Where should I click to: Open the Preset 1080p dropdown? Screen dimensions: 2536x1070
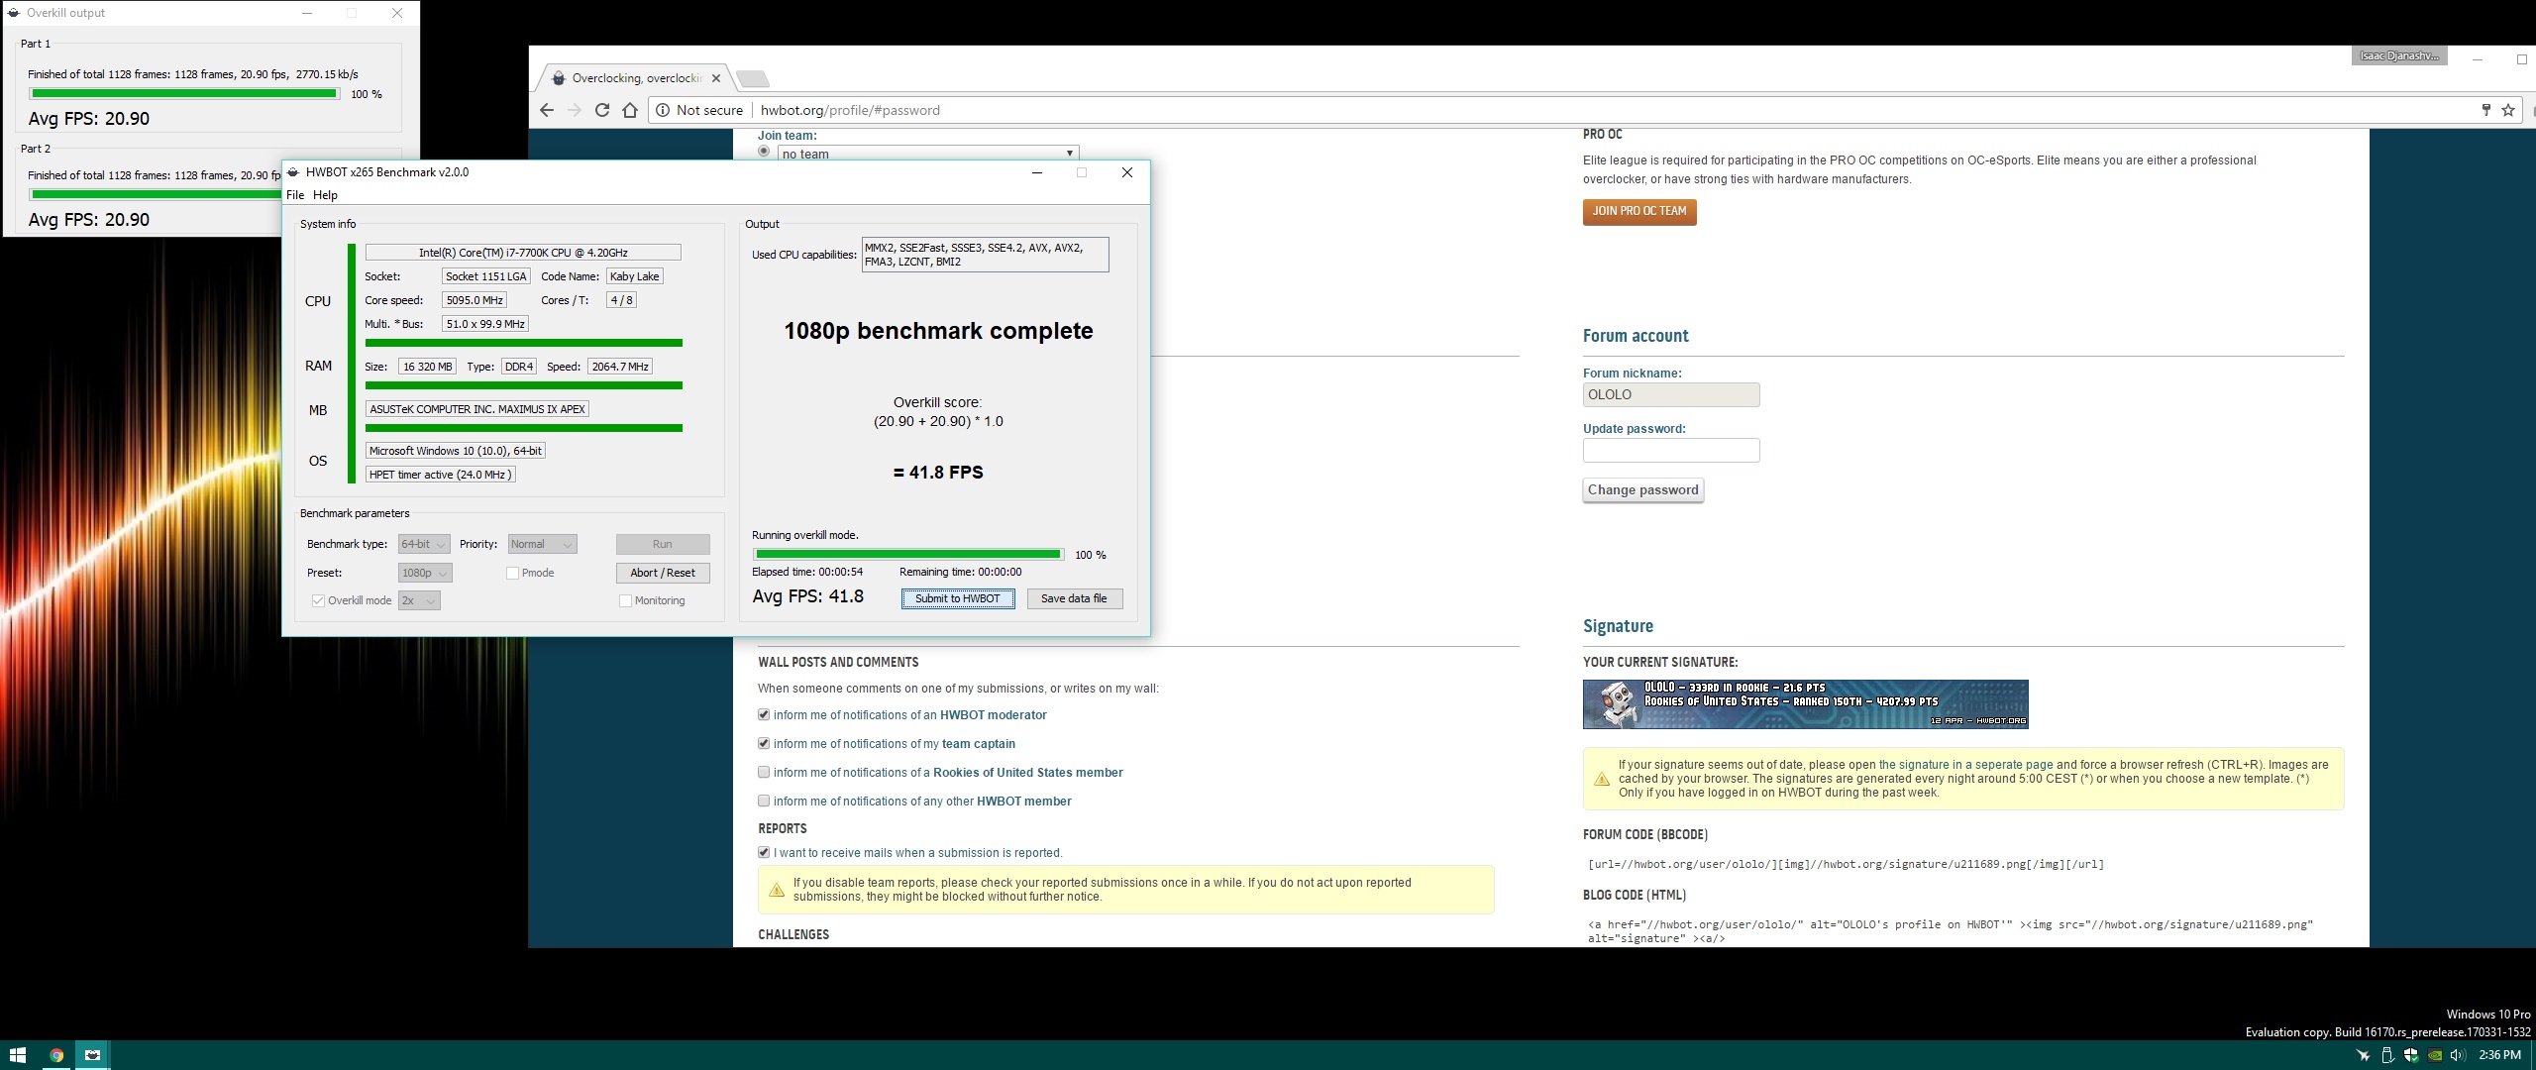[x=425, y=573]
